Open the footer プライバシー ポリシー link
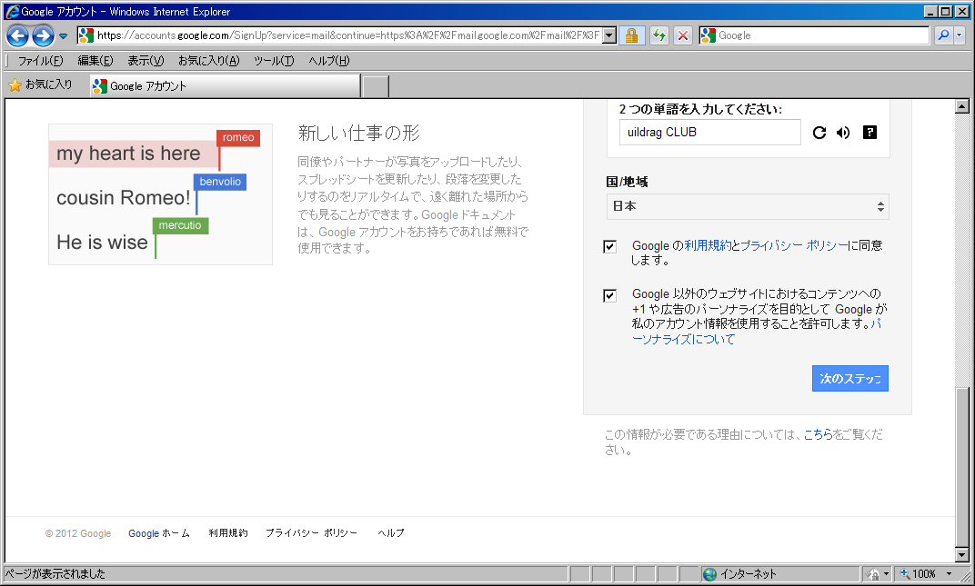 coord(312,533)
